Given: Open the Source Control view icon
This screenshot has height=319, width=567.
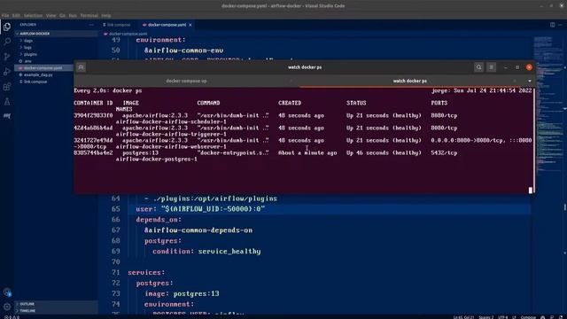Looking at the screenshot, I should (x=7, y=57).
